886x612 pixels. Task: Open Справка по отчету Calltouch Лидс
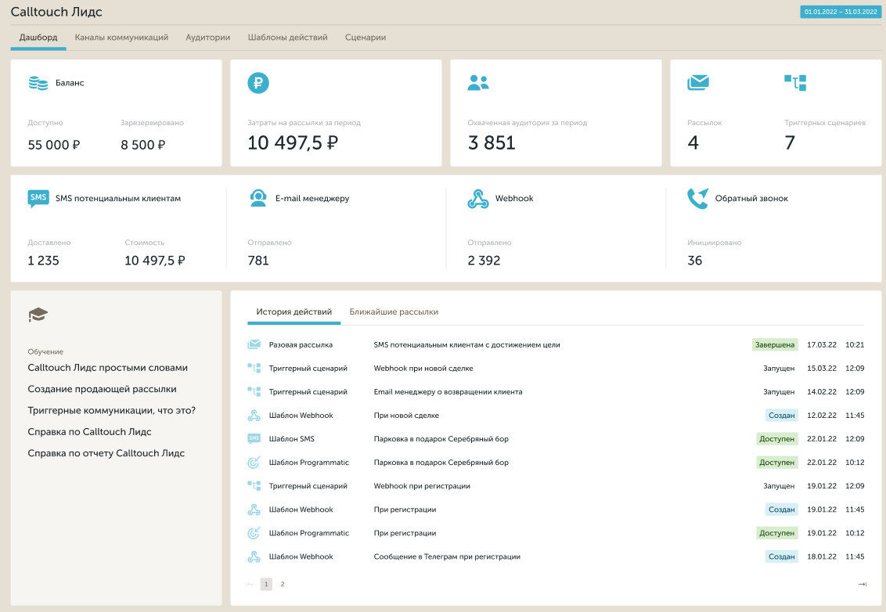click(106, 453)
